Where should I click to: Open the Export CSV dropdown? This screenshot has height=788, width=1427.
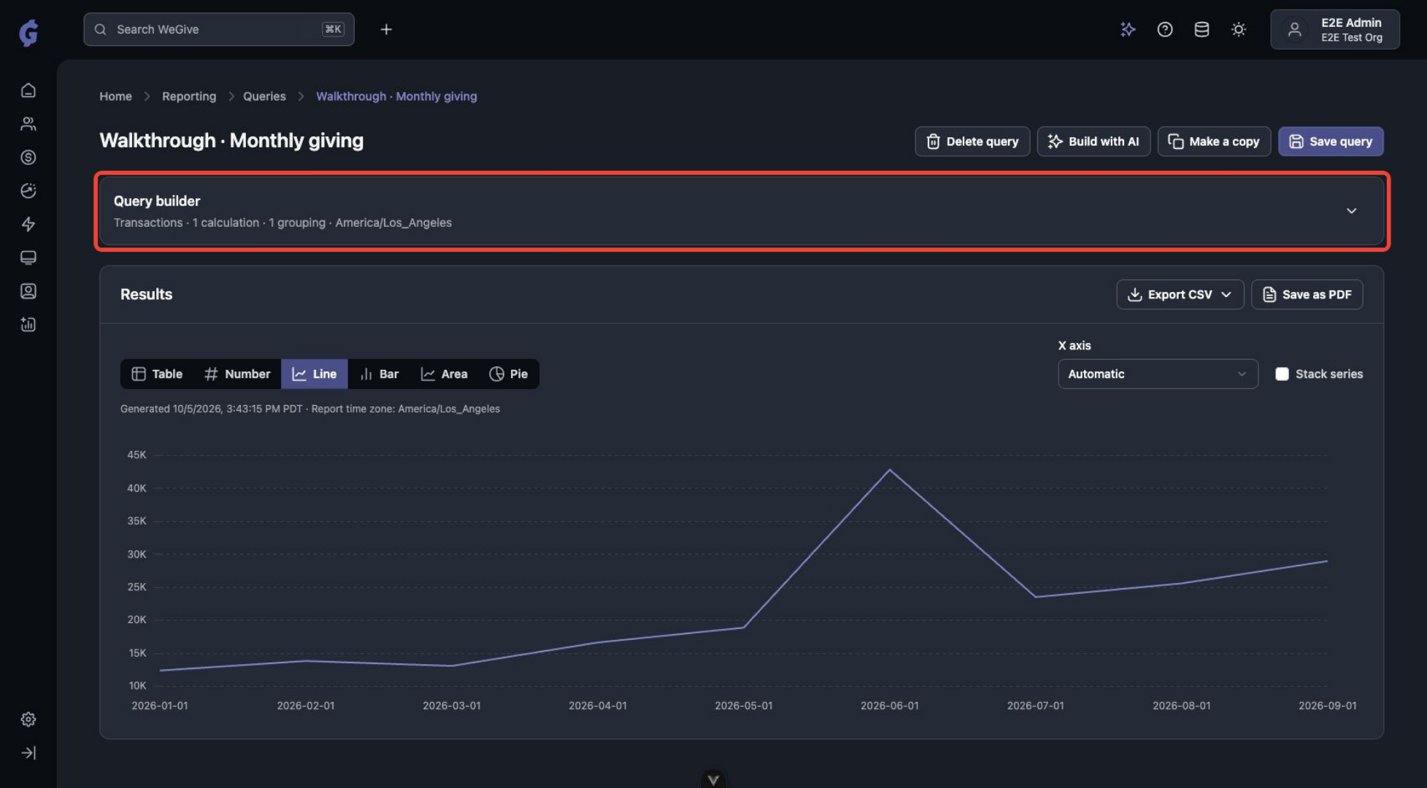click(x=1180, y=294)
